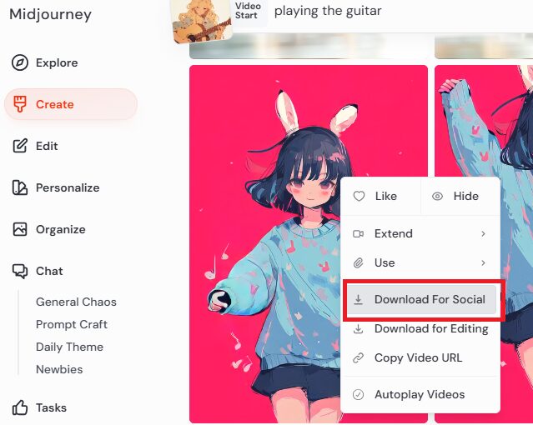Open Personalize via its sidebar icon

20,187
